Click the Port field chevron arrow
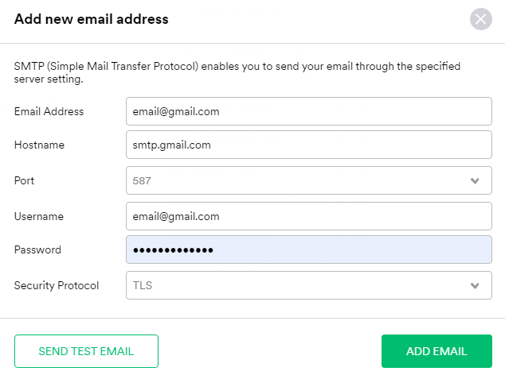Image resolution: width=505 pixels, height=379 pixels. (x=476, y=180)
